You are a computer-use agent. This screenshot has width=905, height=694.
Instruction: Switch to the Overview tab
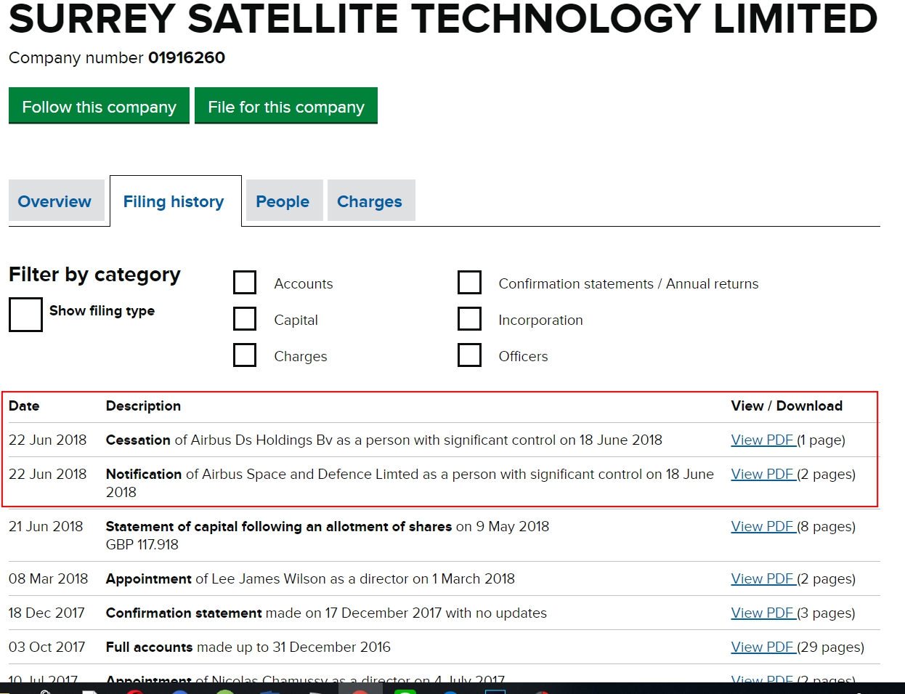pyautogui.click(x=55, y=201)
